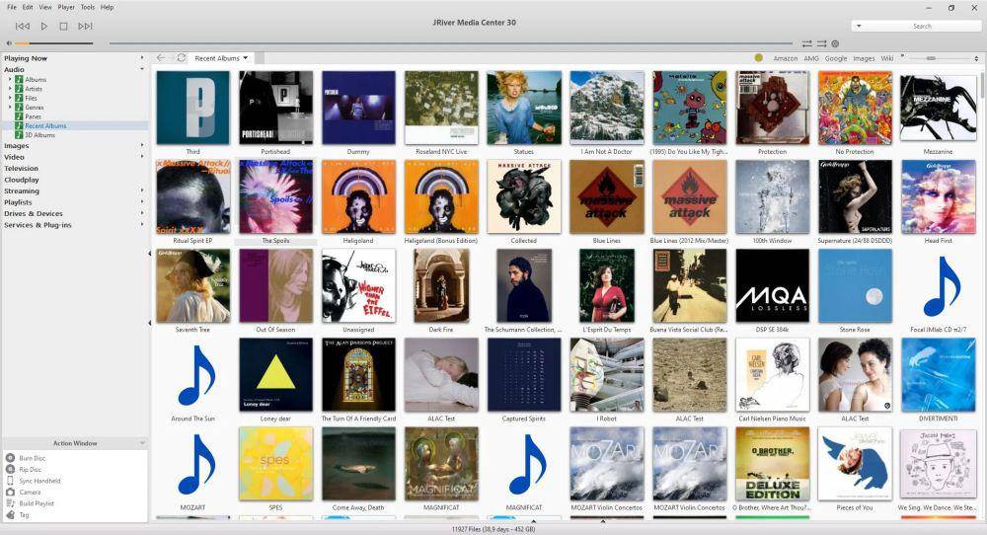Open the search options dropdown arrow
The width and height of the screenshot is (987, 535).
coord(859,26)
